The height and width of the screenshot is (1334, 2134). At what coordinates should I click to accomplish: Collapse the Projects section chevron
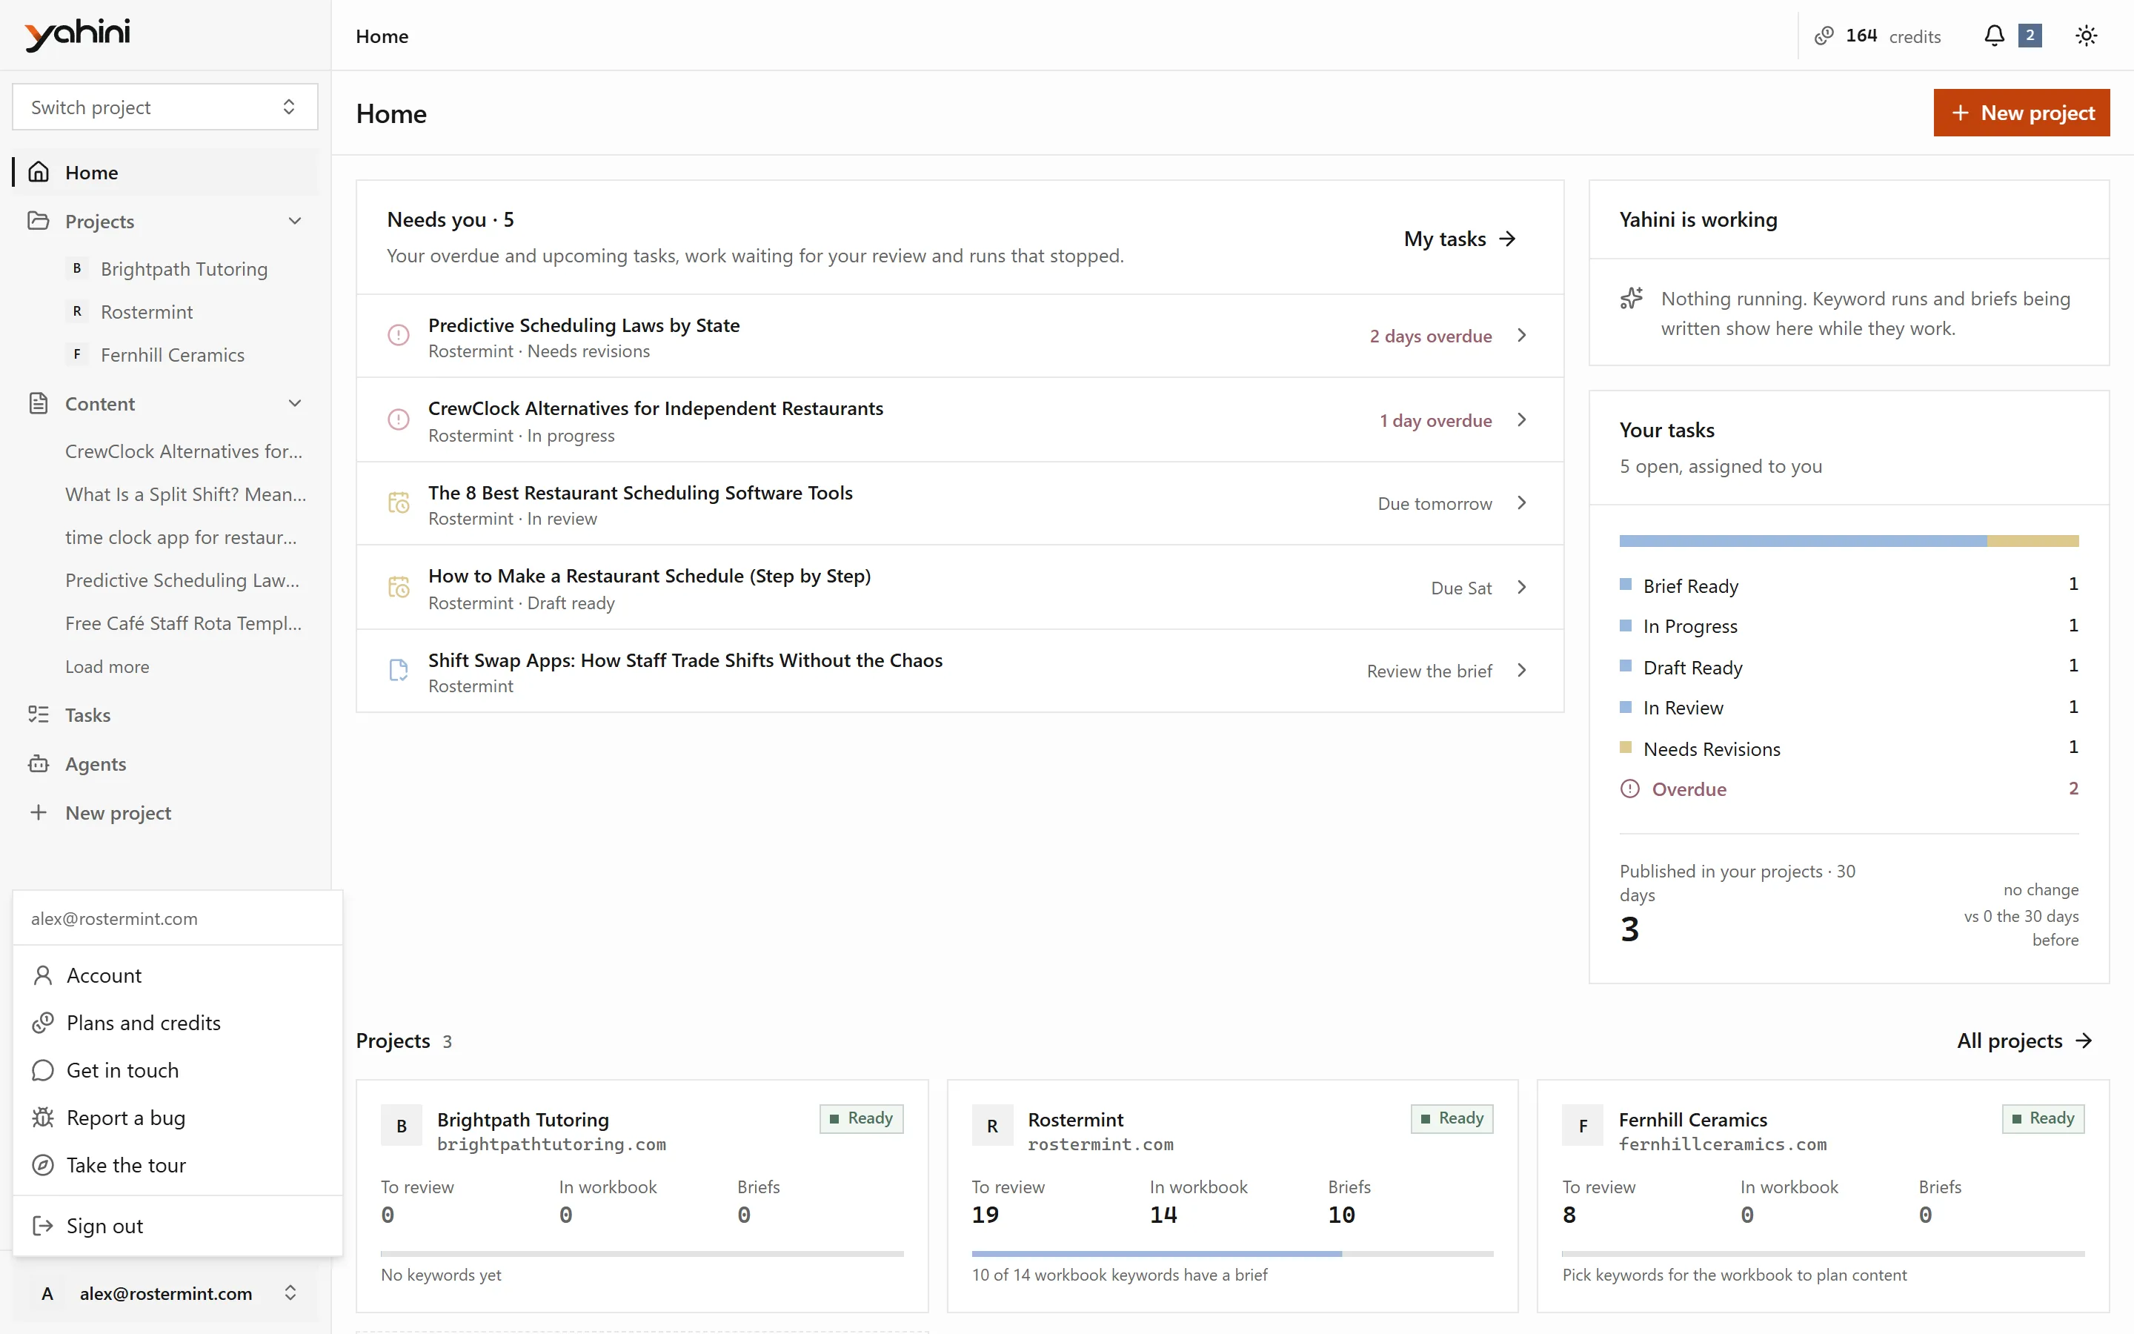(x=294, y=221)
